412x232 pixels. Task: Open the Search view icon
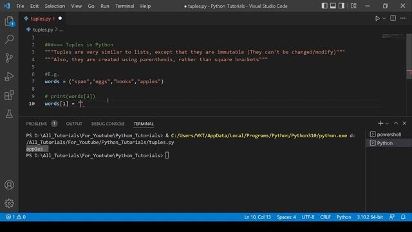[9, 39]
